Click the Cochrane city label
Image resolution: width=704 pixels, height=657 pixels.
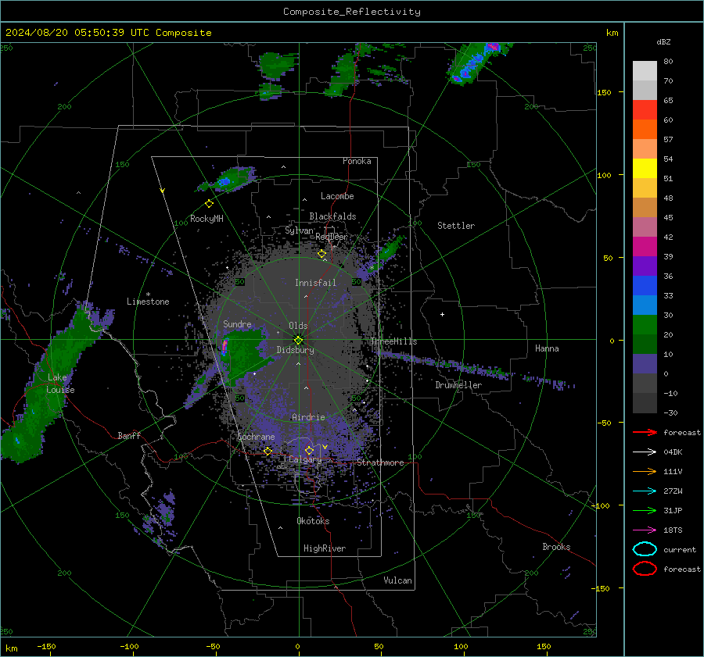[256, 437]
